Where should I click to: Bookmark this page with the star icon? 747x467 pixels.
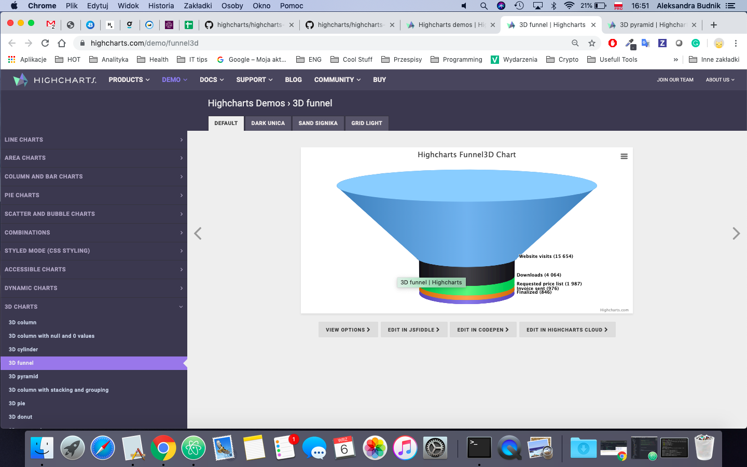[592, 43]
